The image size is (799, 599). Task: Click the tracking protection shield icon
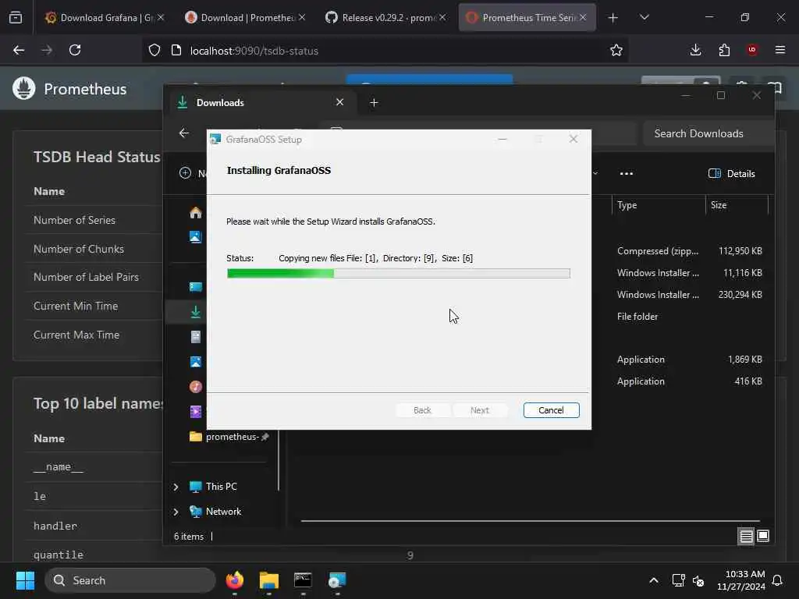coord(154,51)
